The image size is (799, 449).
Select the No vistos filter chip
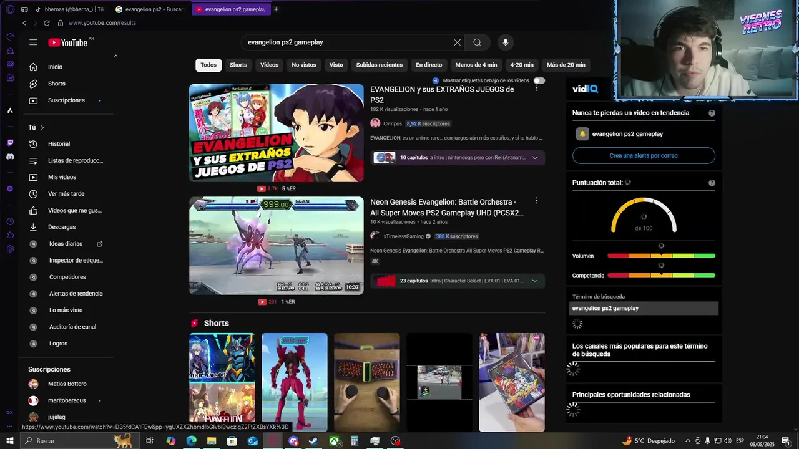[304, 65]
